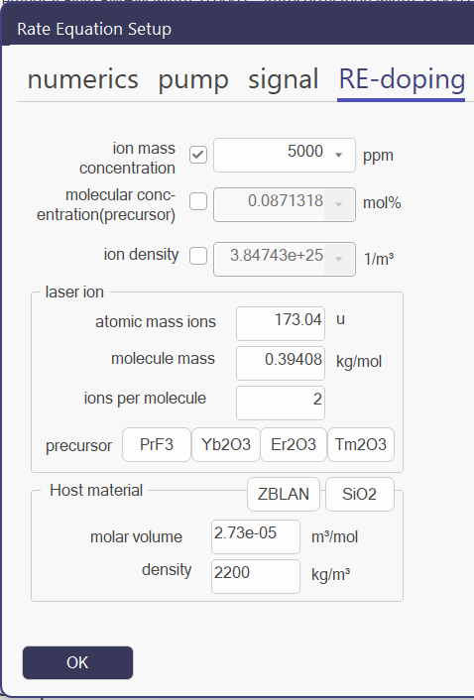
Task: Click the atomic mass ions field
Action: [x=281, y=323]
